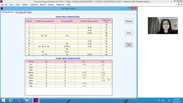Click the icon beside the File menu
183x103 pixels.
pos(2,5)
